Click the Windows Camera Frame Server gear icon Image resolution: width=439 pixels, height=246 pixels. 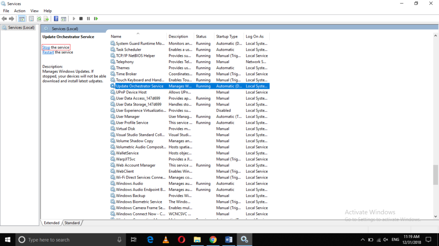113,208
